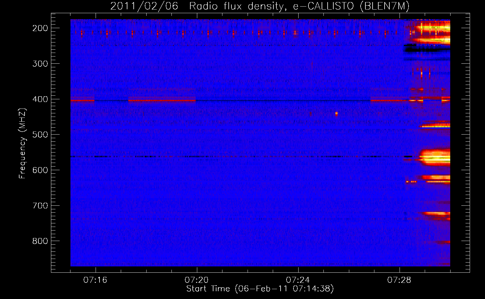Screen dimensions: 485x299
Task: Click the 500 frequency tick label
Action: click(40, 135)
